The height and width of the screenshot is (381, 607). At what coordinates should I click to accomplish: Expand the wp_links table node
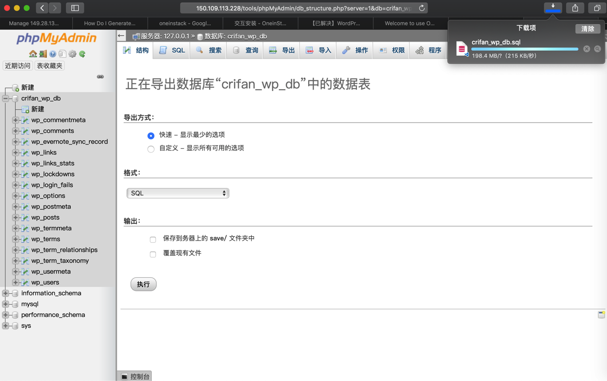15,153
